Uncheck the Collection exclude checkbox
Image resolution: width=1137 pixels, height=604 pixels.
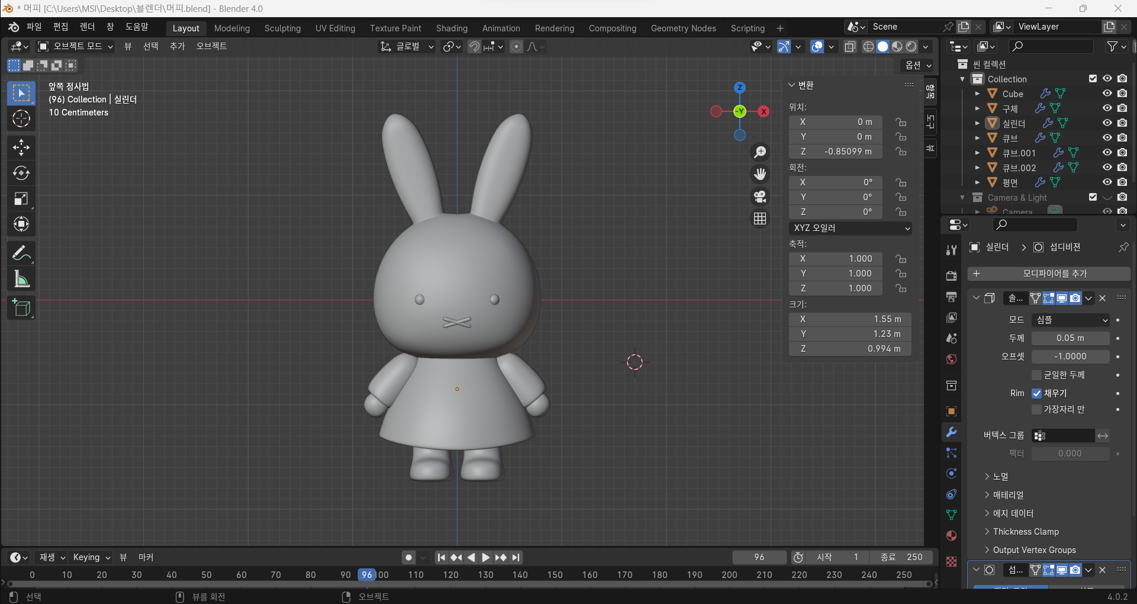pos(1093,79)
